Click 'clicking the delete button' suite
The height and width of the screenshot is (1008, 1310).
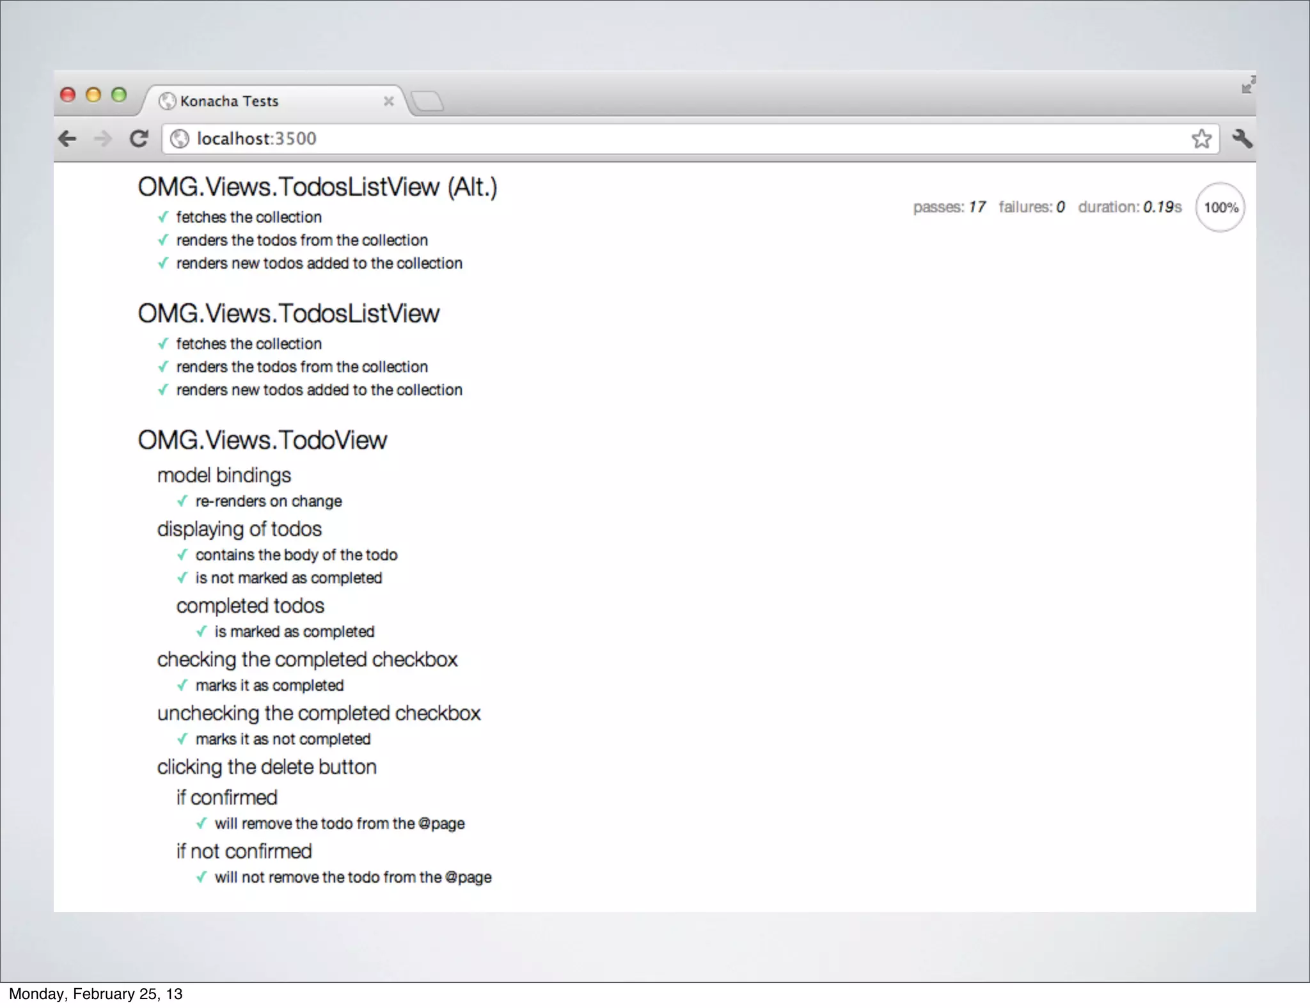coord(267,767)
